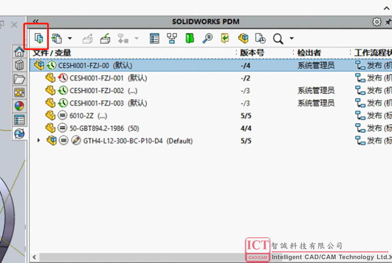This screenshot has width=392, height=263.
Task: Click the 版本号 column header
Action: (x=252, y=53)
